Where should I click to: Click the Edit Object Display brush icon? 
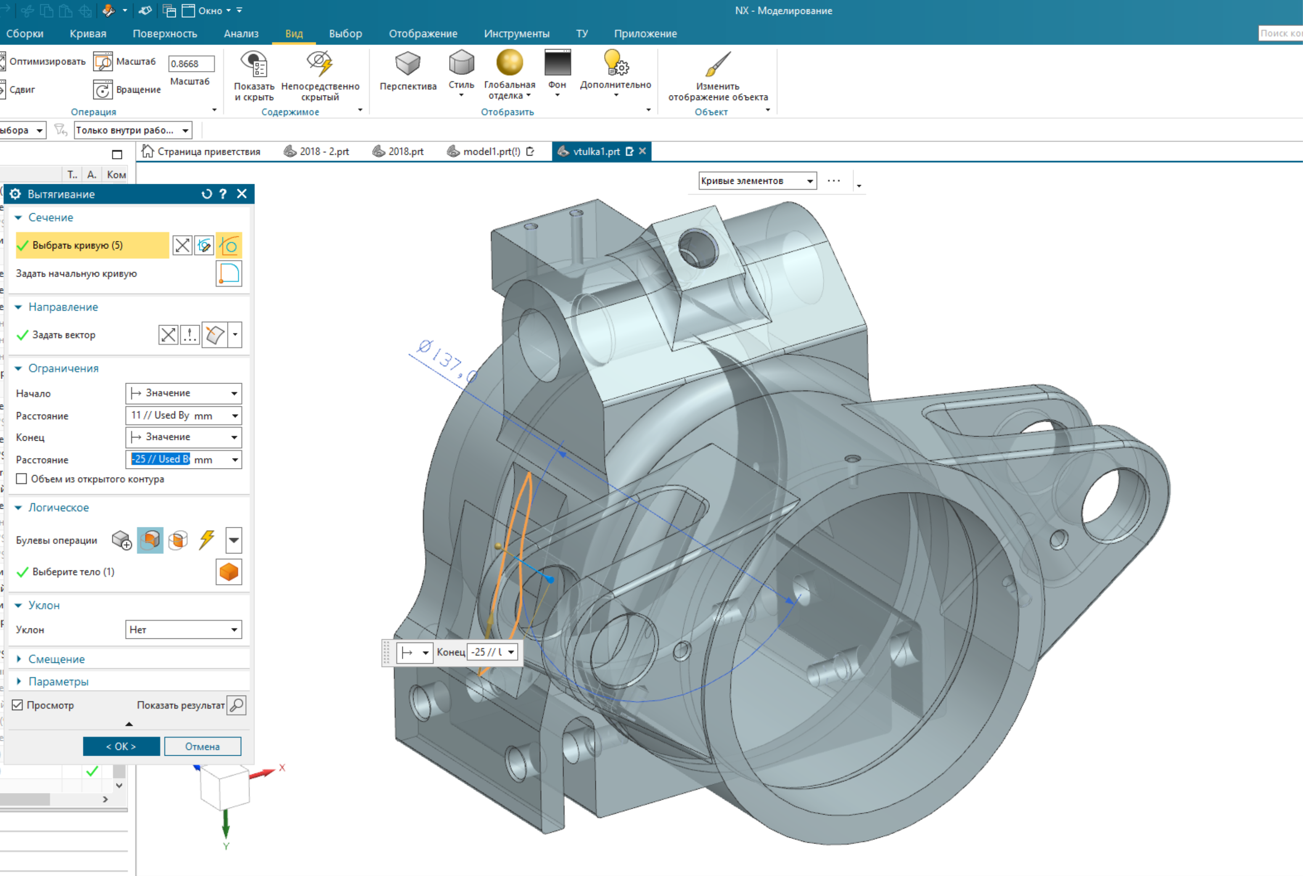pos(717,64)
